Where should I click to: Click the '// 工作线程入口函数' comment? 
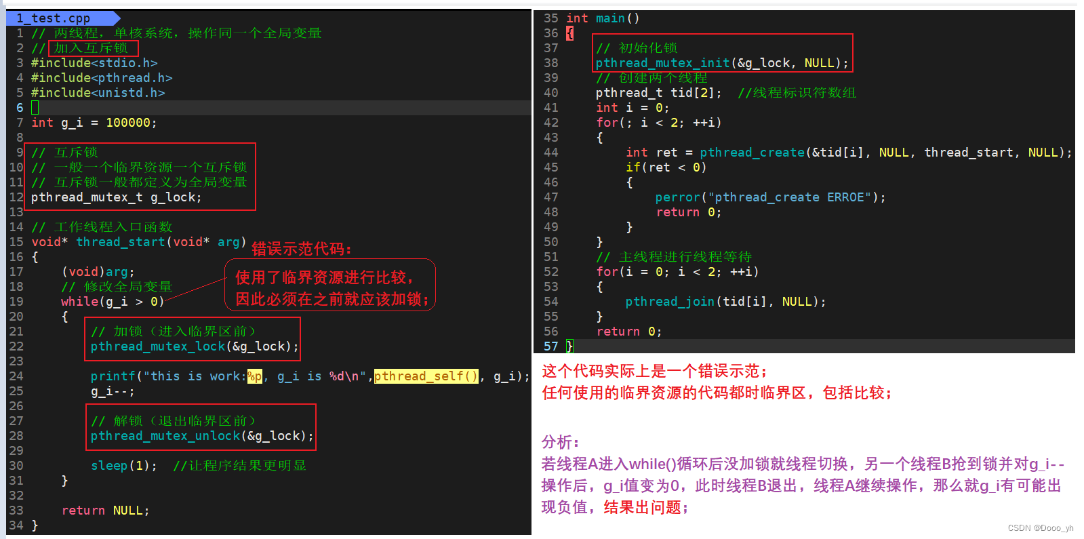point(102,227)
